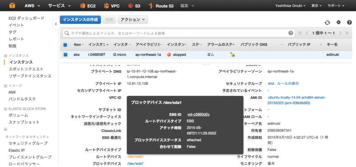Image resolution: width=356 pixels, height=167 pixels.
Task: Open リザーブドインスタンス in sidebar
Action: click(x=30, y=76)
